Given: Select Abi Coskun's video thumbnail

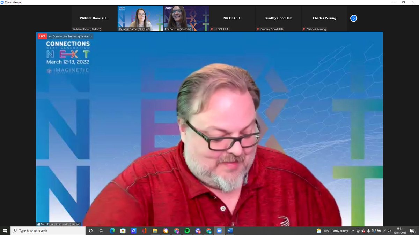Looking at the screenshot, I should 186,18.
